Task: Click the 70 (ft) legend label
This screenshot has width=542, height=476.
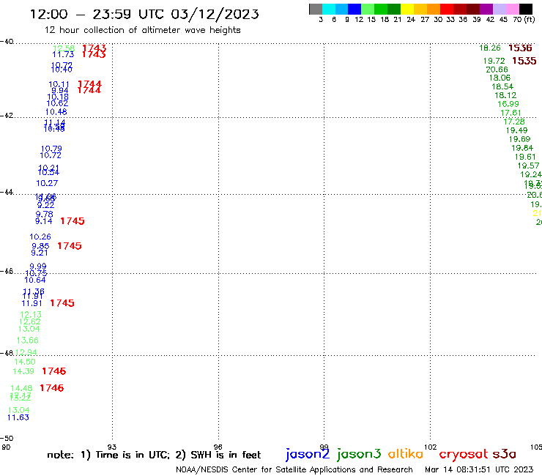Action: pyautogui.click(x=524, y=19)
